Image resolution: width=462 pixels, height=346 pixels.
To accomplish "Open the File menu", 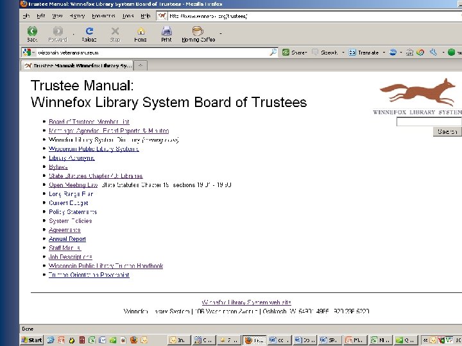I will (x=26, y=16).
